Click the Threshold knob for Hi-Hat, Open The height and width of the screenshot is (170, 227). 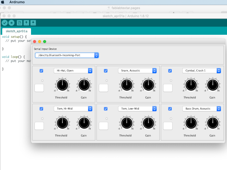(x=62, y=85)
